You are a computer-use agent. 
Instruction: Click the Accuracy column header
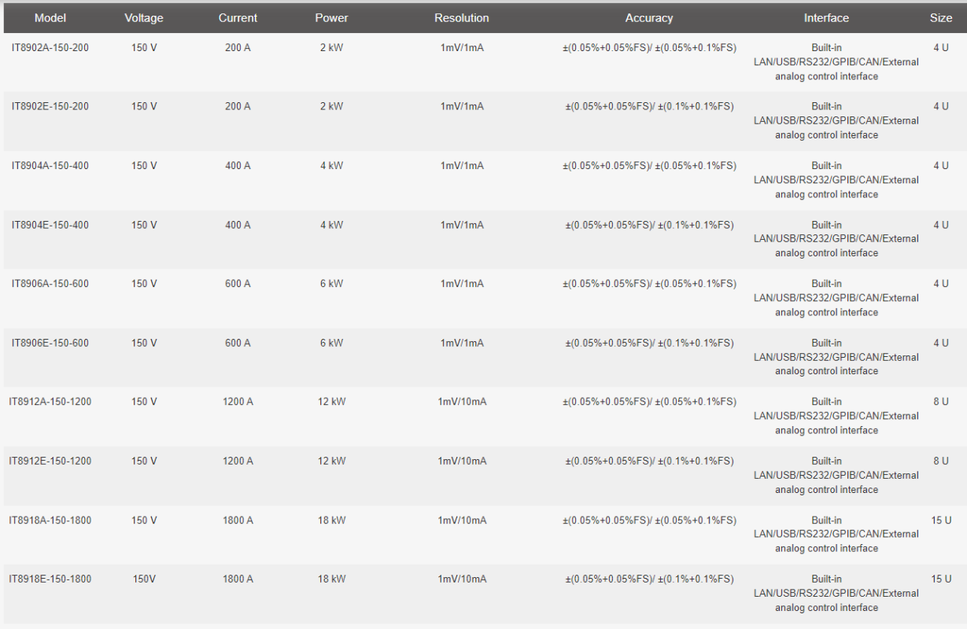coord(649,18)
